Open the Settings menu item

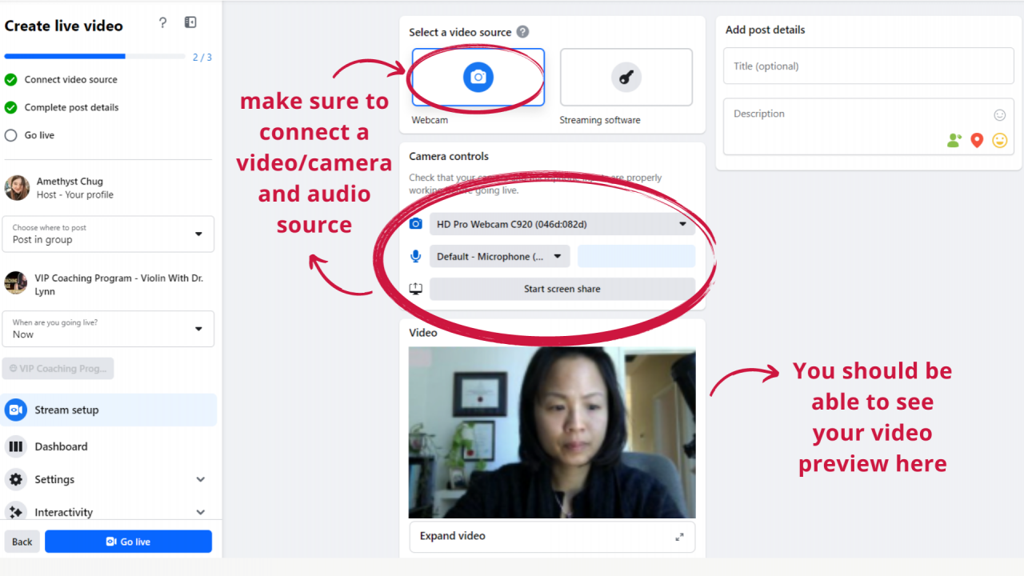pyautogui.click(x=110, y=479)
